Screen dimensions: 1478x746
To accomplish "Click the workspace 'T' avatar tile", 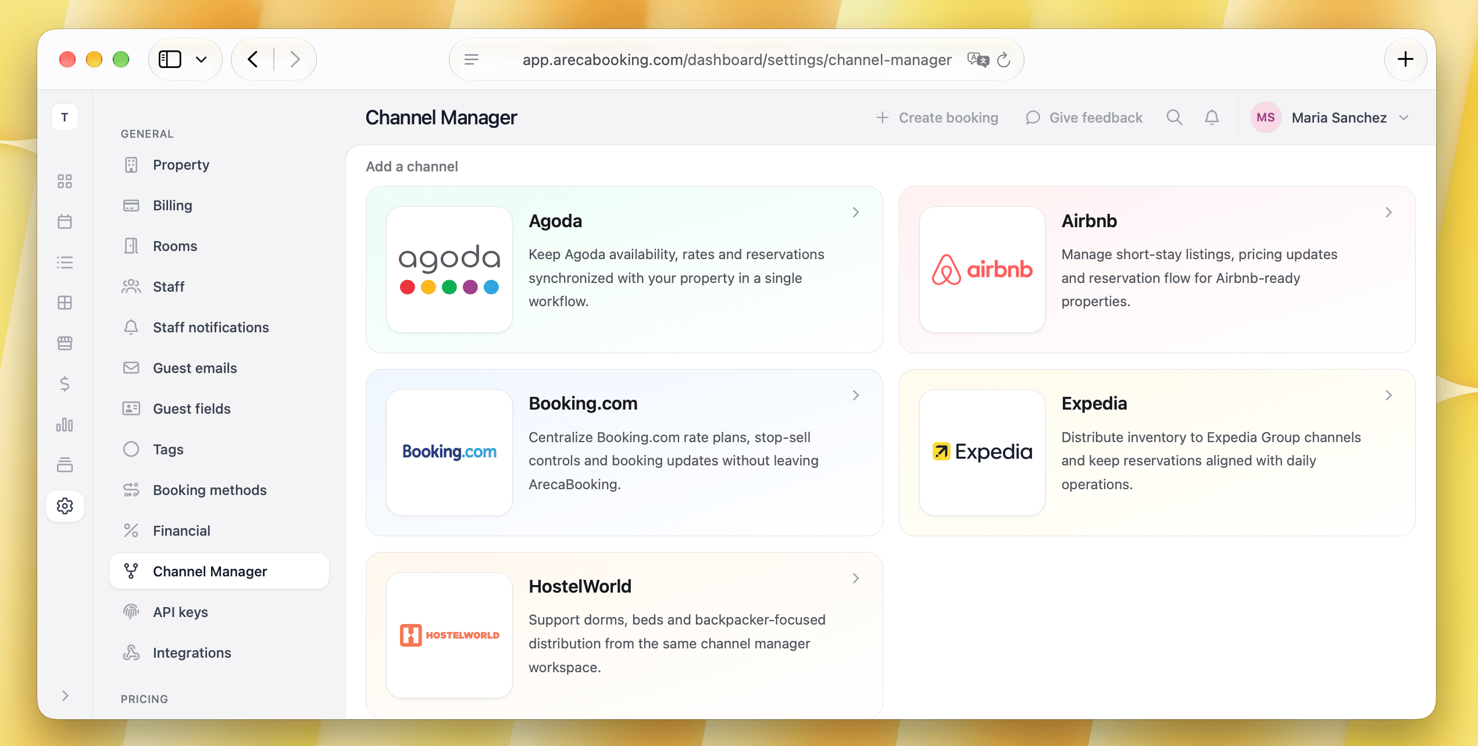I will [65, 117].
